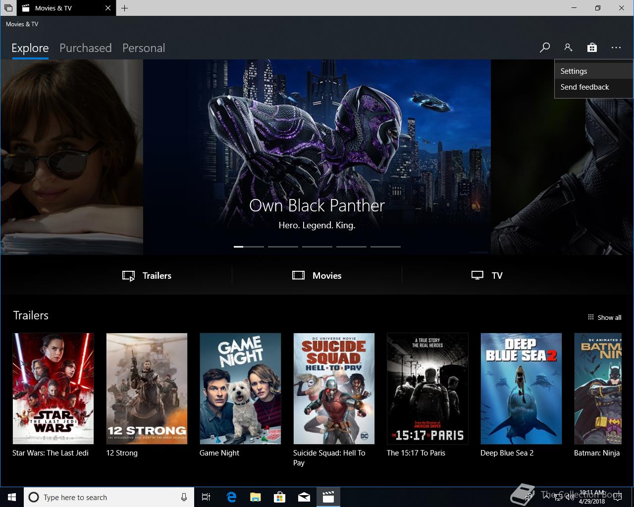The width and height of the screenshot is (634, 507).
Task: Click the TV monitor icon
Action: (x=477, y=275)
